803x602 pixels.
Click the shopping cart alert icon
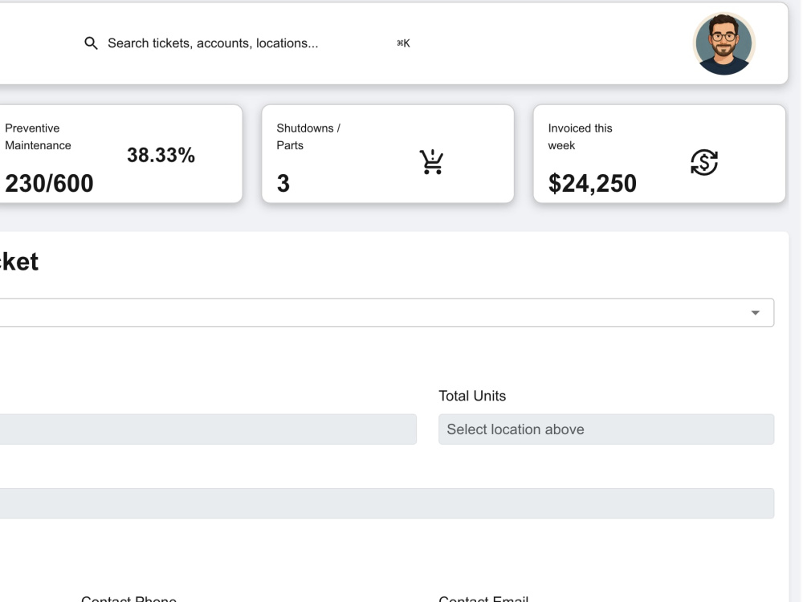[432, 162]
